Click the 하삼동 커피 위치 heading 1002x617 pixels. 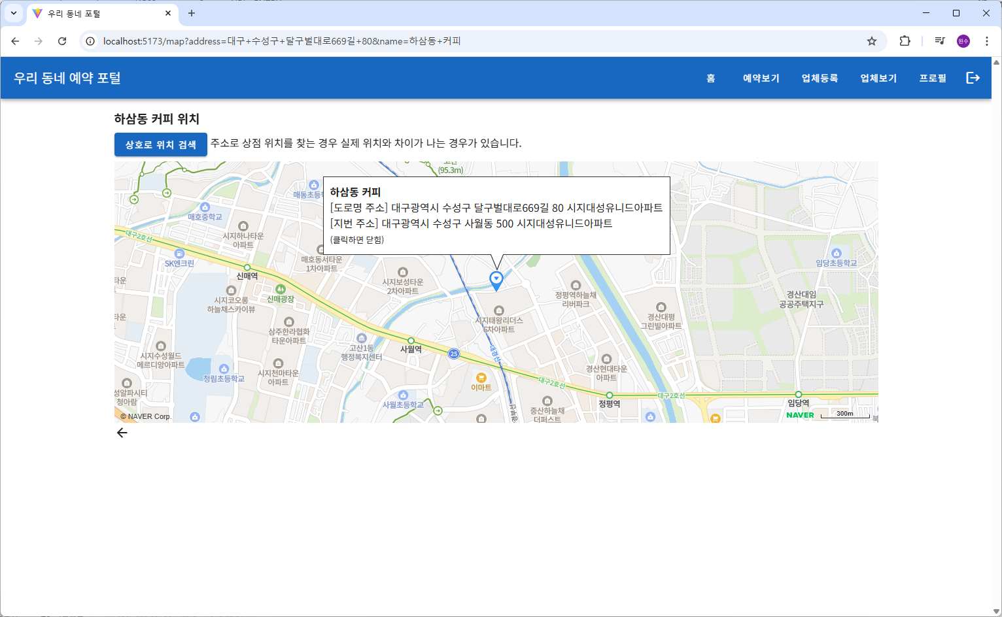click(157, 119)
